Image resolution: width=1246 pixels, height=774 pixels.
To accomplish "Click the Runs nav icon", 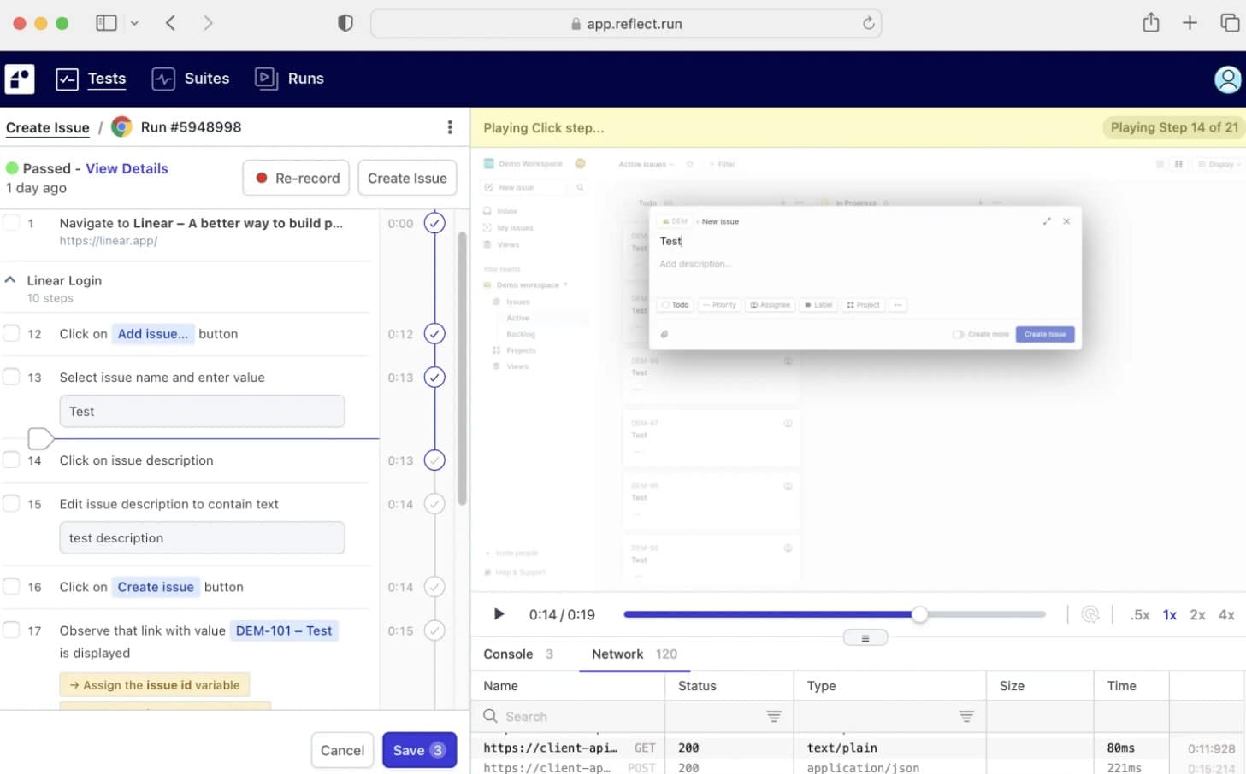I will pos(266,79).
